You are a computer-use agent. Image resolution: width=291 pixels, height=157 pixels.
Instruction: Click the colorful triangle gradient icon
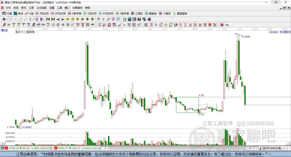point(42,19)
